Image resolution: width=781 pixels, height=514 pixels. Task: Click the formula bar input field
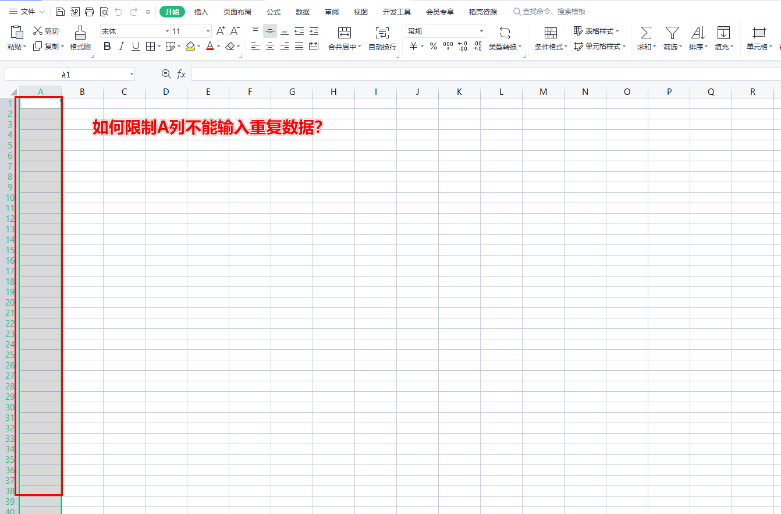point(486,74)
